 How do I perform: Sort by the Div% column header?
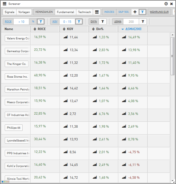[x=103, y=29]
